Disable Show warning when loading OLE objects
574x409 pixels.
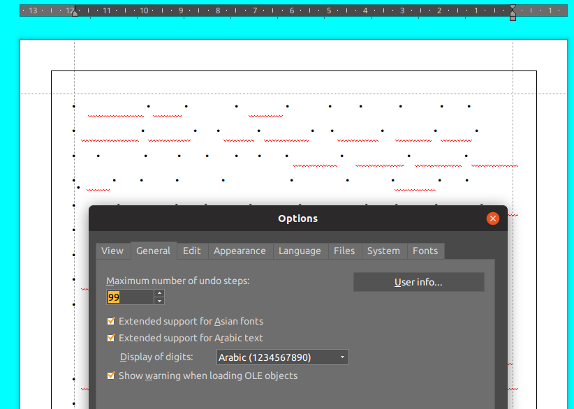111,376
